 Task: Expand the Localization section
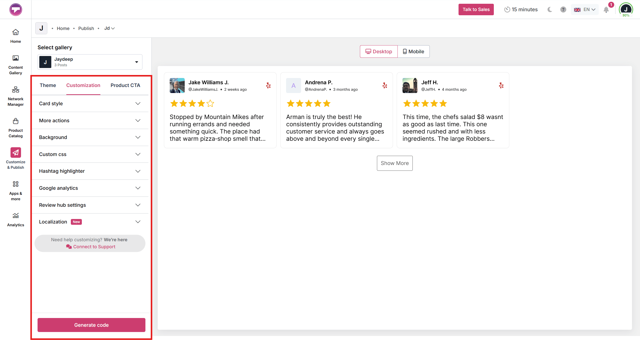coord(90,222)
